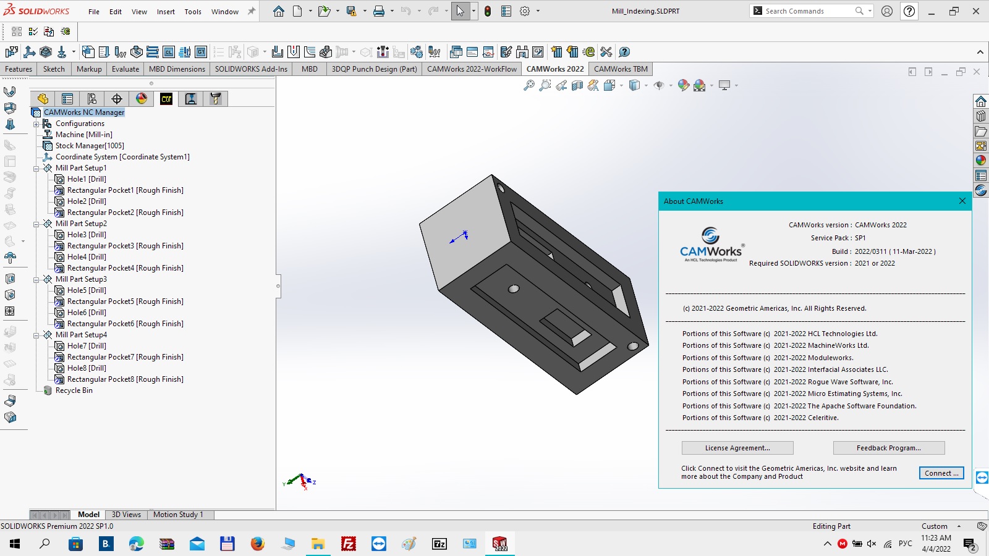The height and width of the screenshot is (556, 989).
Task: Open Appearances color ball in the task pane
Action: coord(981,161)
